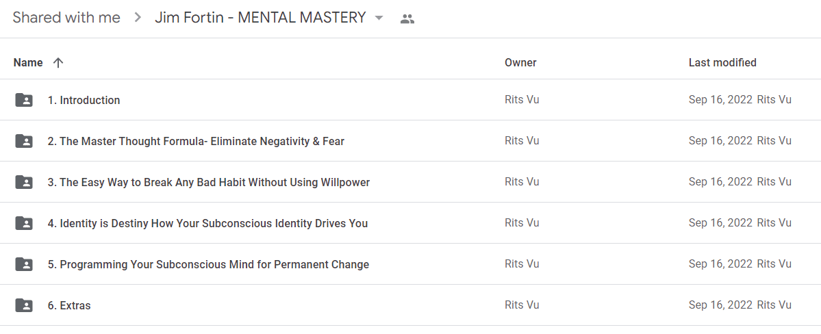This screenshot has height=334, width=821.
Task: Open the Last modified column header
Action: coord(722,63)
